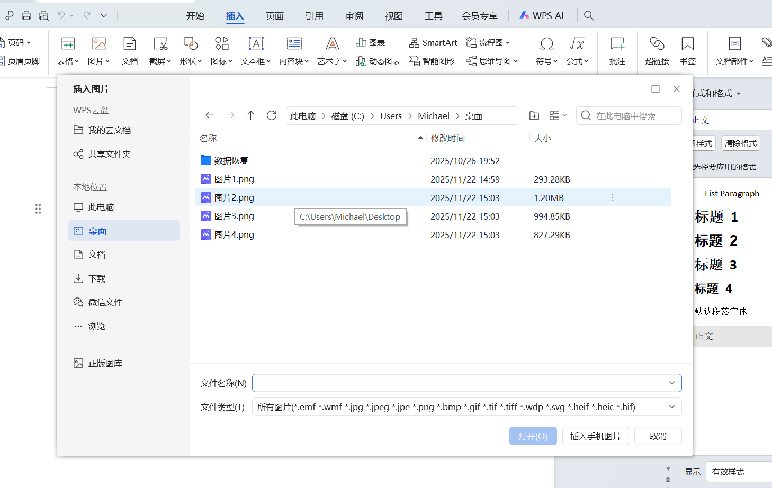Click 清除格式 in the styles pane
Viewport: 772px width, 488px height.
pyautogui.click(x=740, y=143)
